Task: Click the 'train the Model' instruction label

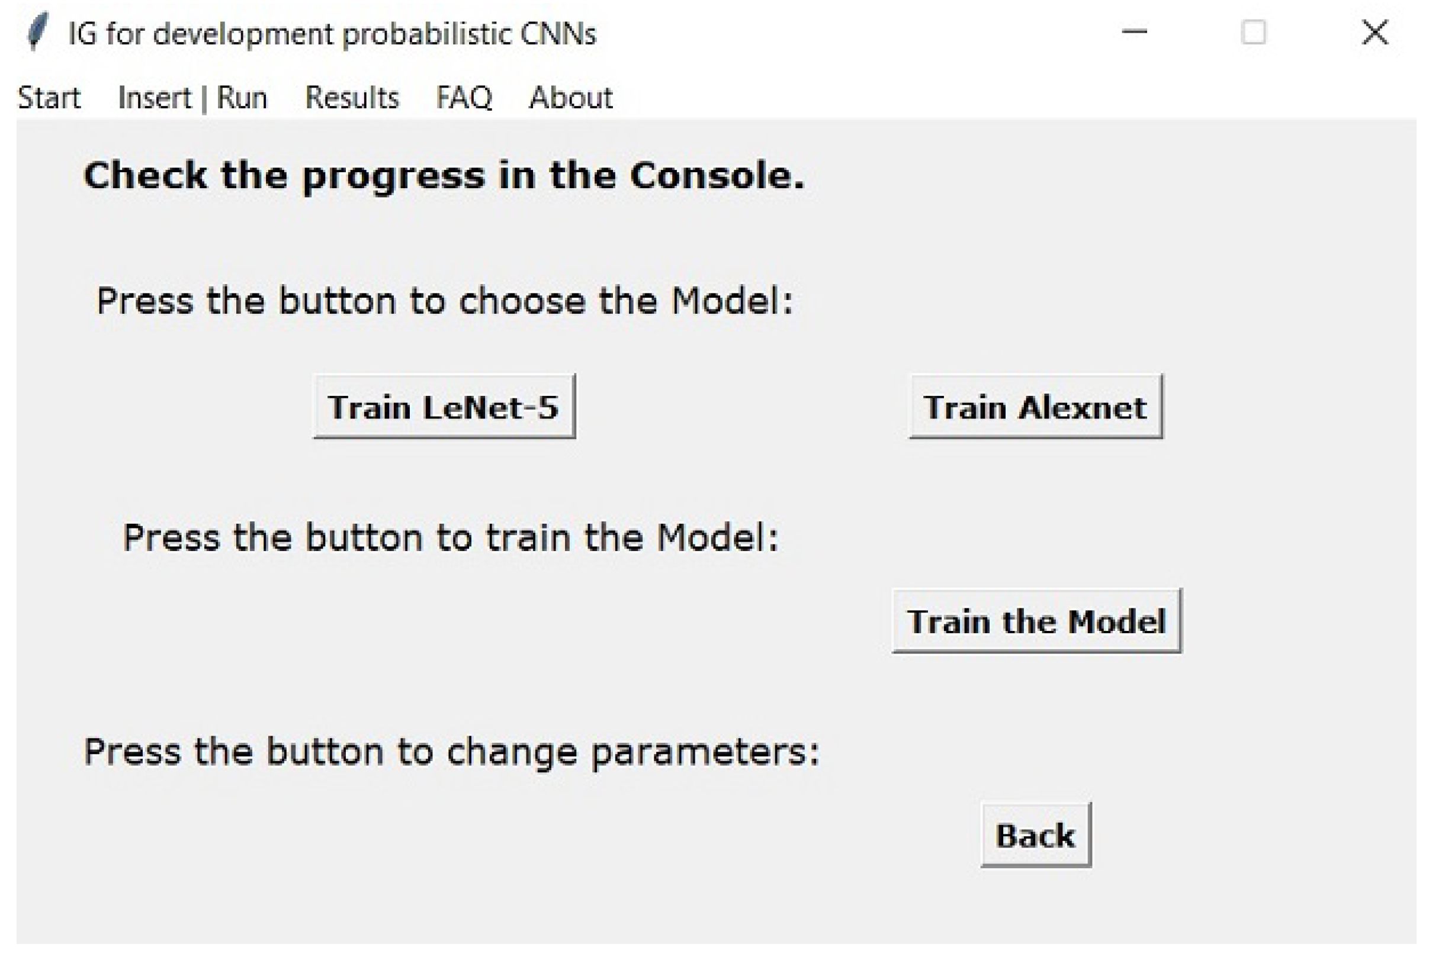Action: pos(451,538)
